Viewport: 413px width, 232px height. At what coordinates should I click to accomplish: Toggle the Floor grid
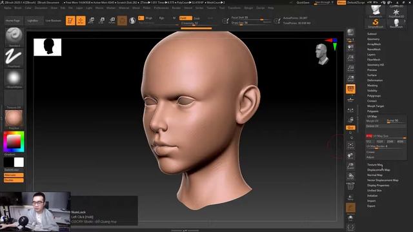350,99
